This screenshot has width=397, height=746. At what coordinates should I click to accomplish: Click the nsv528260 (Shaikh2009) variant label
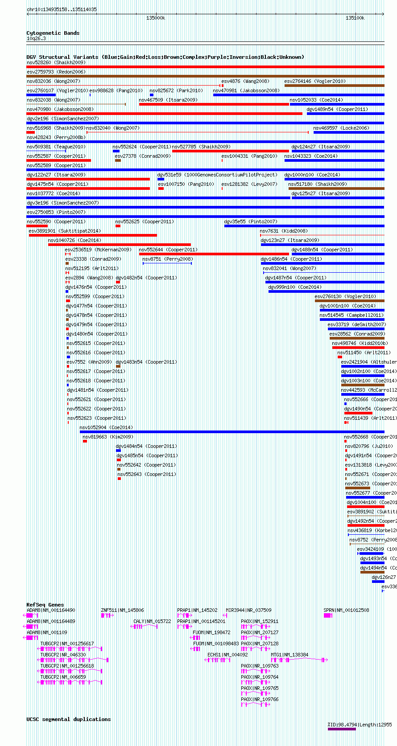pos(56,62)
